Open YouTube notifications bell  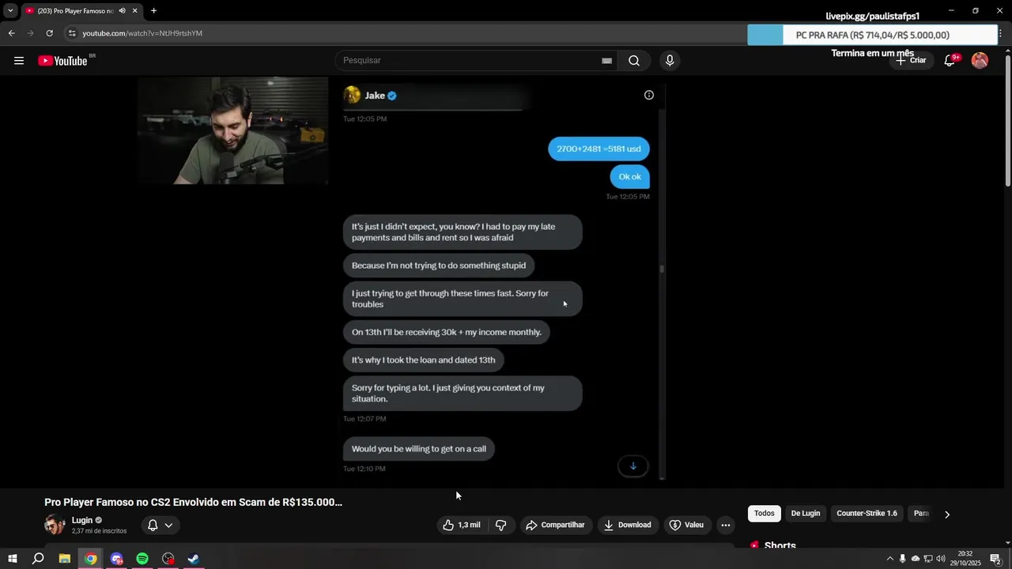point(950,61)
